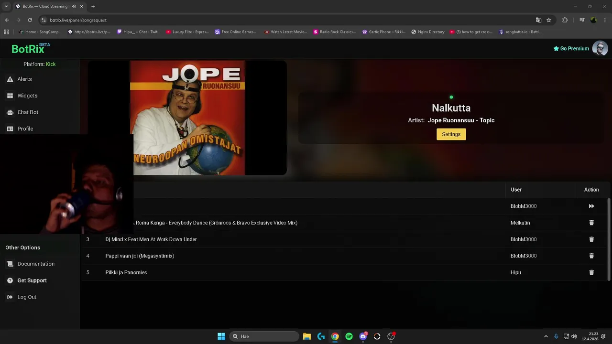Open Radio Rock Classics bookmark
The width and height of the screenshot is (612, 344).
point(334,32)
